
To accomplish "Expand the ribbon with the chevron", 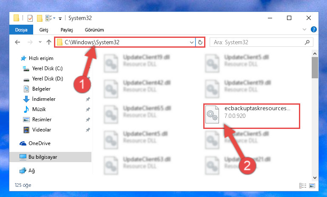I will 304,30.
